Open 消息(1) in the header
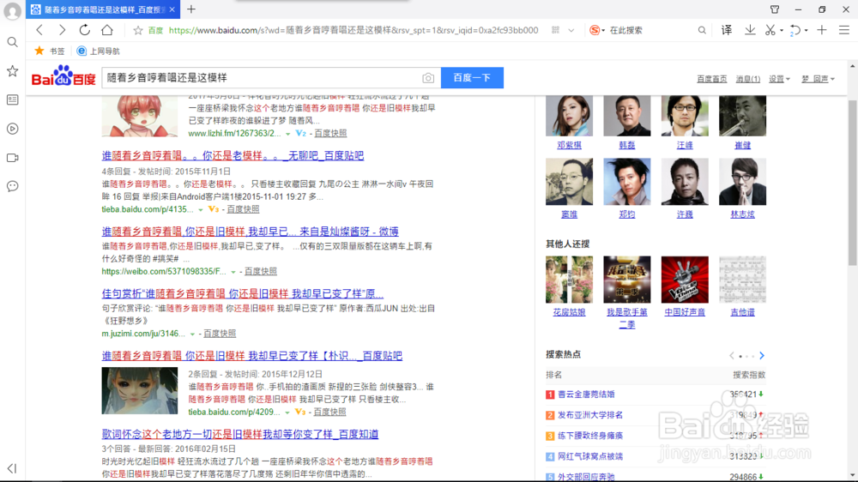 click(747, 79)
